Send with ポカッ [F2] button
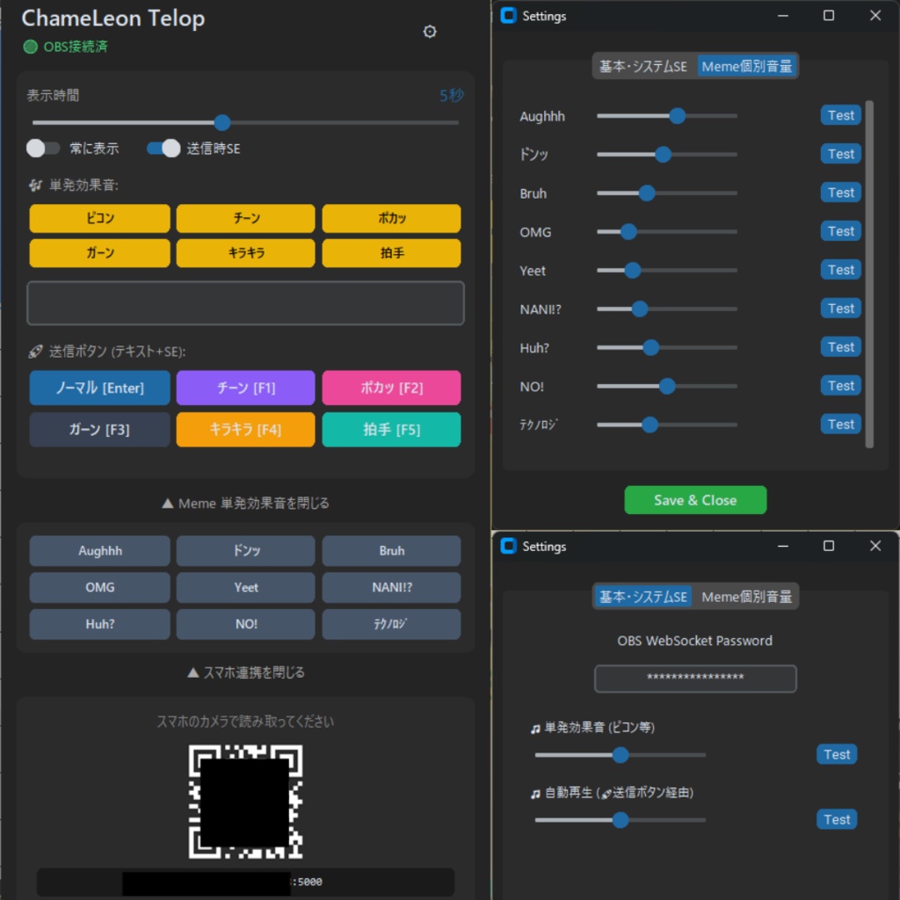Image resolution: width=900 pixels, height=900 pixels. [x=391, y=388]
